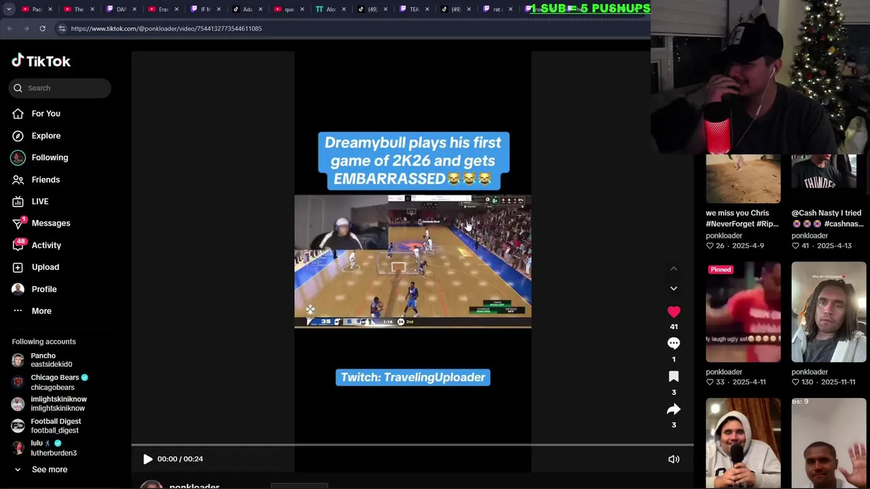Open the waving man video thumbnail
The image size is (870, 489).
click(x=829, y=443)
